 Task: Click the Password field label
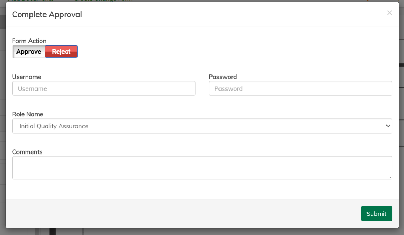tap(223, 77)
